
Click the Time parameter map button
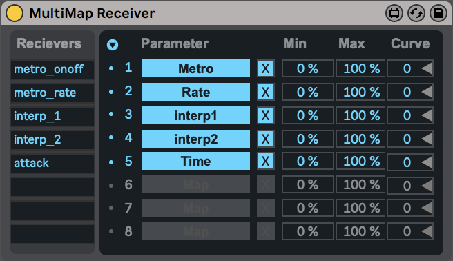tap(196, 161)
